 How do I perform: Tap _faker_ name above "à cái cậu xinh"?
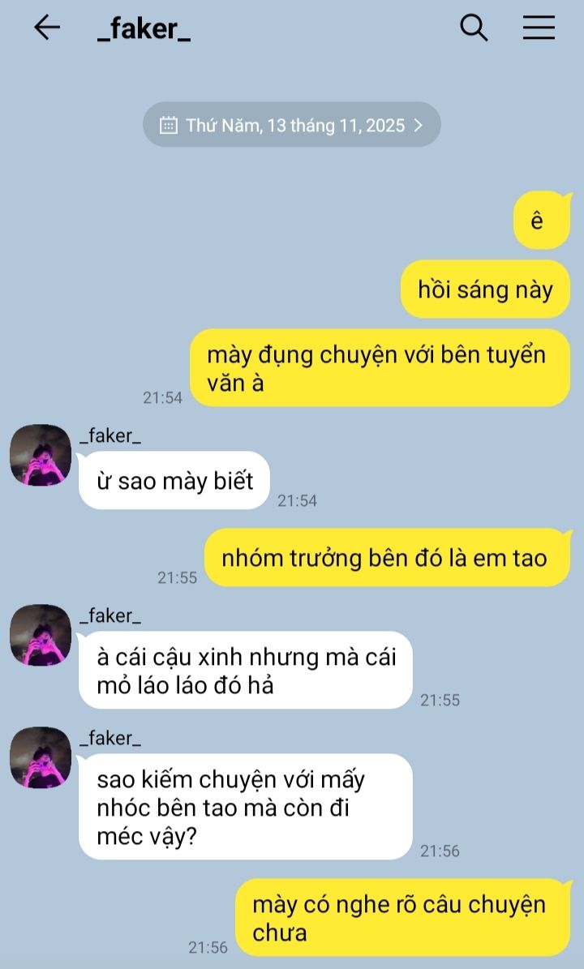[x=110, y=615]
